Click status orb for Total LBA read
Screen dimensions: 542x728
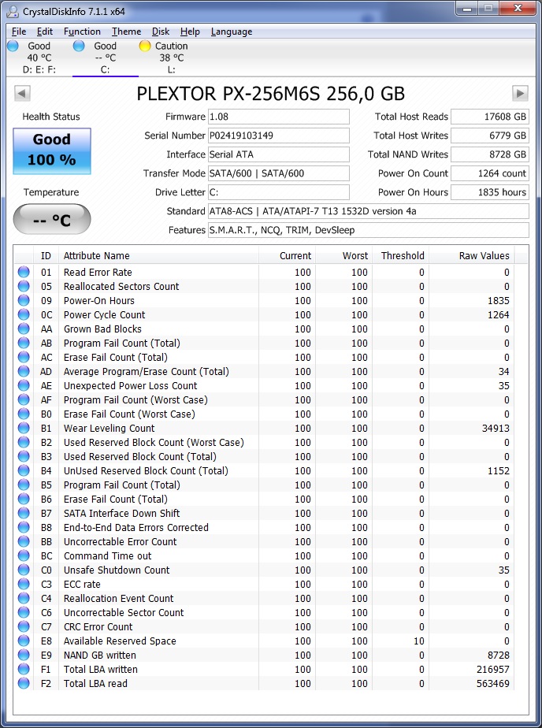[24, 683]
